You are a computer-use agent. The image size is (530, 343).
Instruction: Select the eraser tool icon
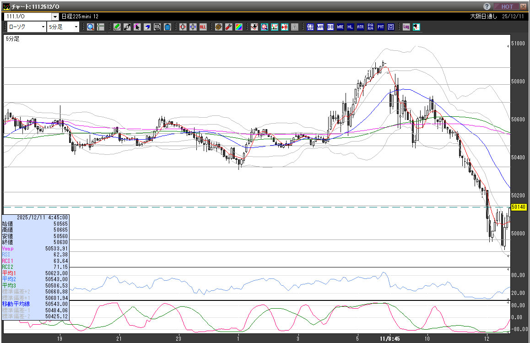147,27
